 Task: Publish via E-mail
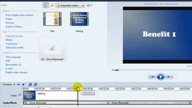(9, 69)
